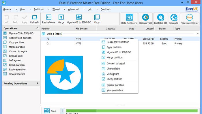Click the EaseUS star logo image
Screen dimensions: 202x114
pyautogui.click(x=64, y=75)
